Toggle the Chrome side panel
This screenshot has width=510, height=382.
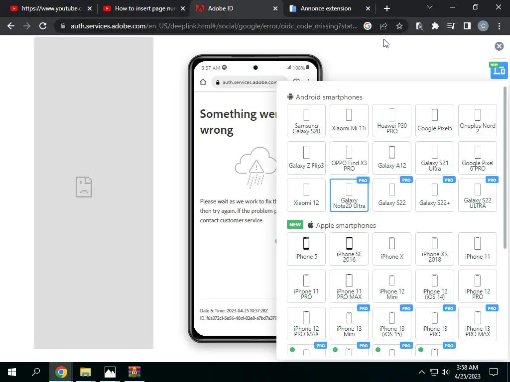coord(467,26)
